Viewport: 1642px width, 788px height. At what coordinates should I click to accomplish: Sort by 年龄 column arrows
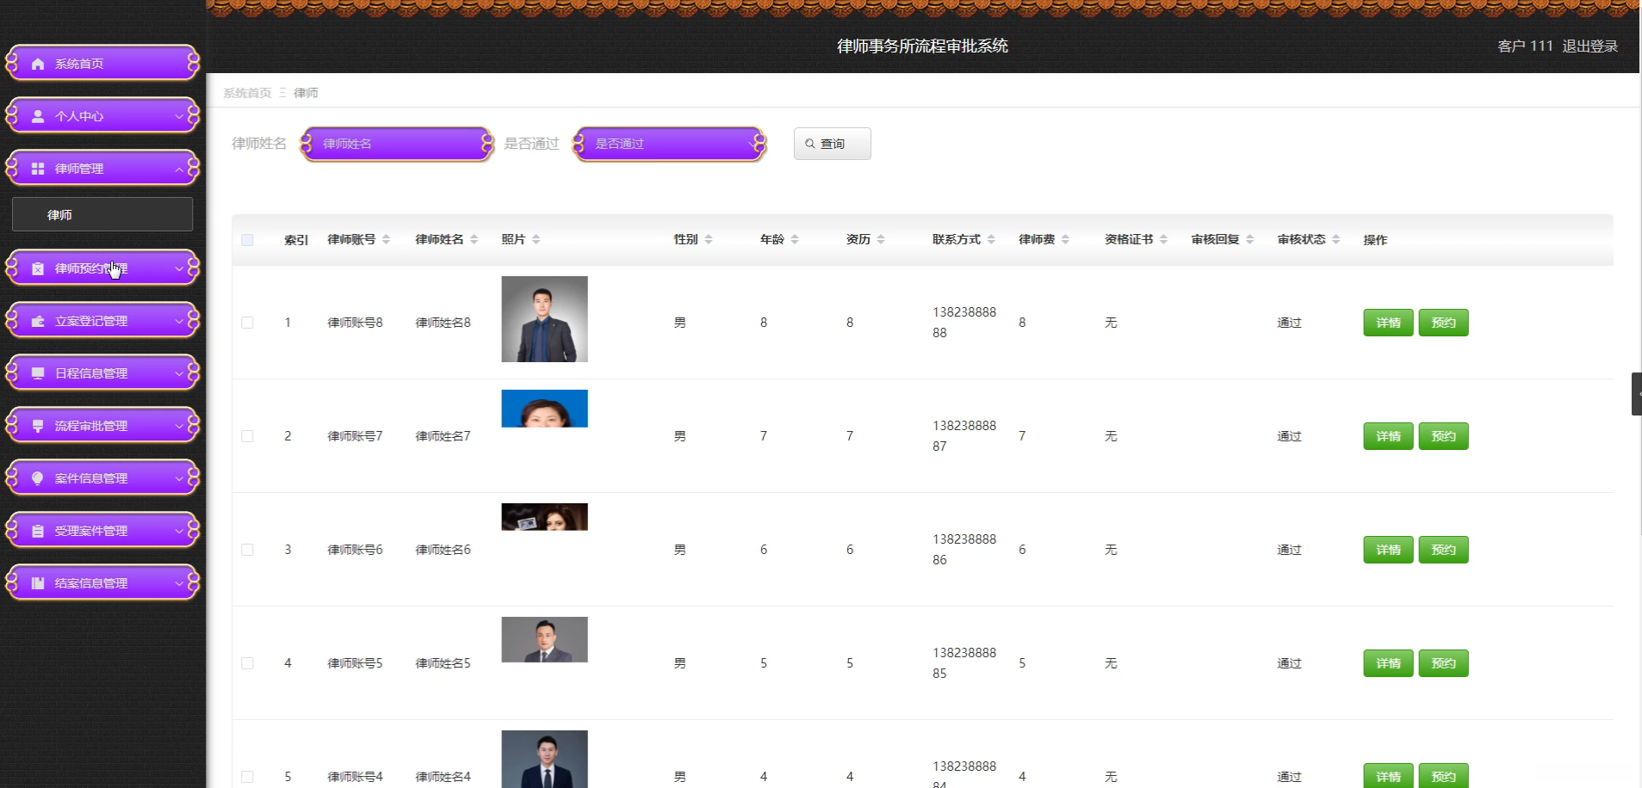click(795, 239)
